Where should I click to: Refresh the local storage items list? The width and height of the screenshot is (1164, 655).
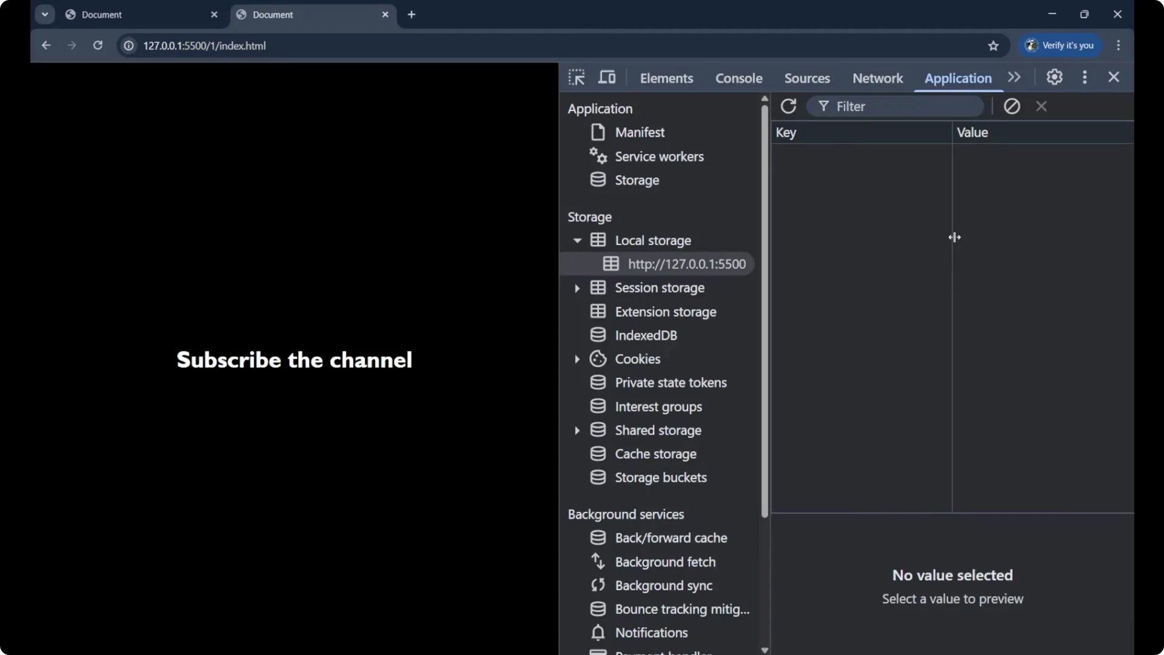click(788, 106)
